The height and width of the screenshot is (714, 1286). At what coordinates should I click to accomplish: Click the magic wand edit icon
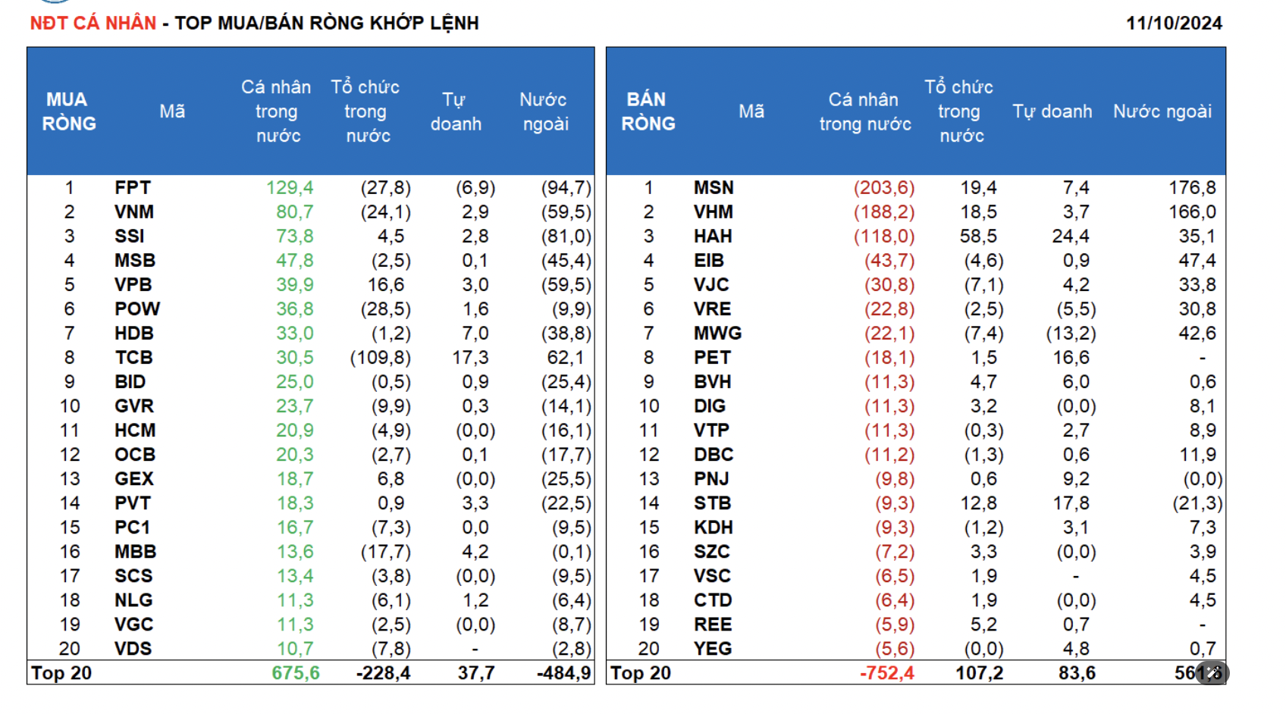tap(1212, 672)
